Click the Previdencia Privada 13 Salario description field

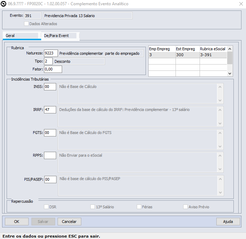[88, 16]
